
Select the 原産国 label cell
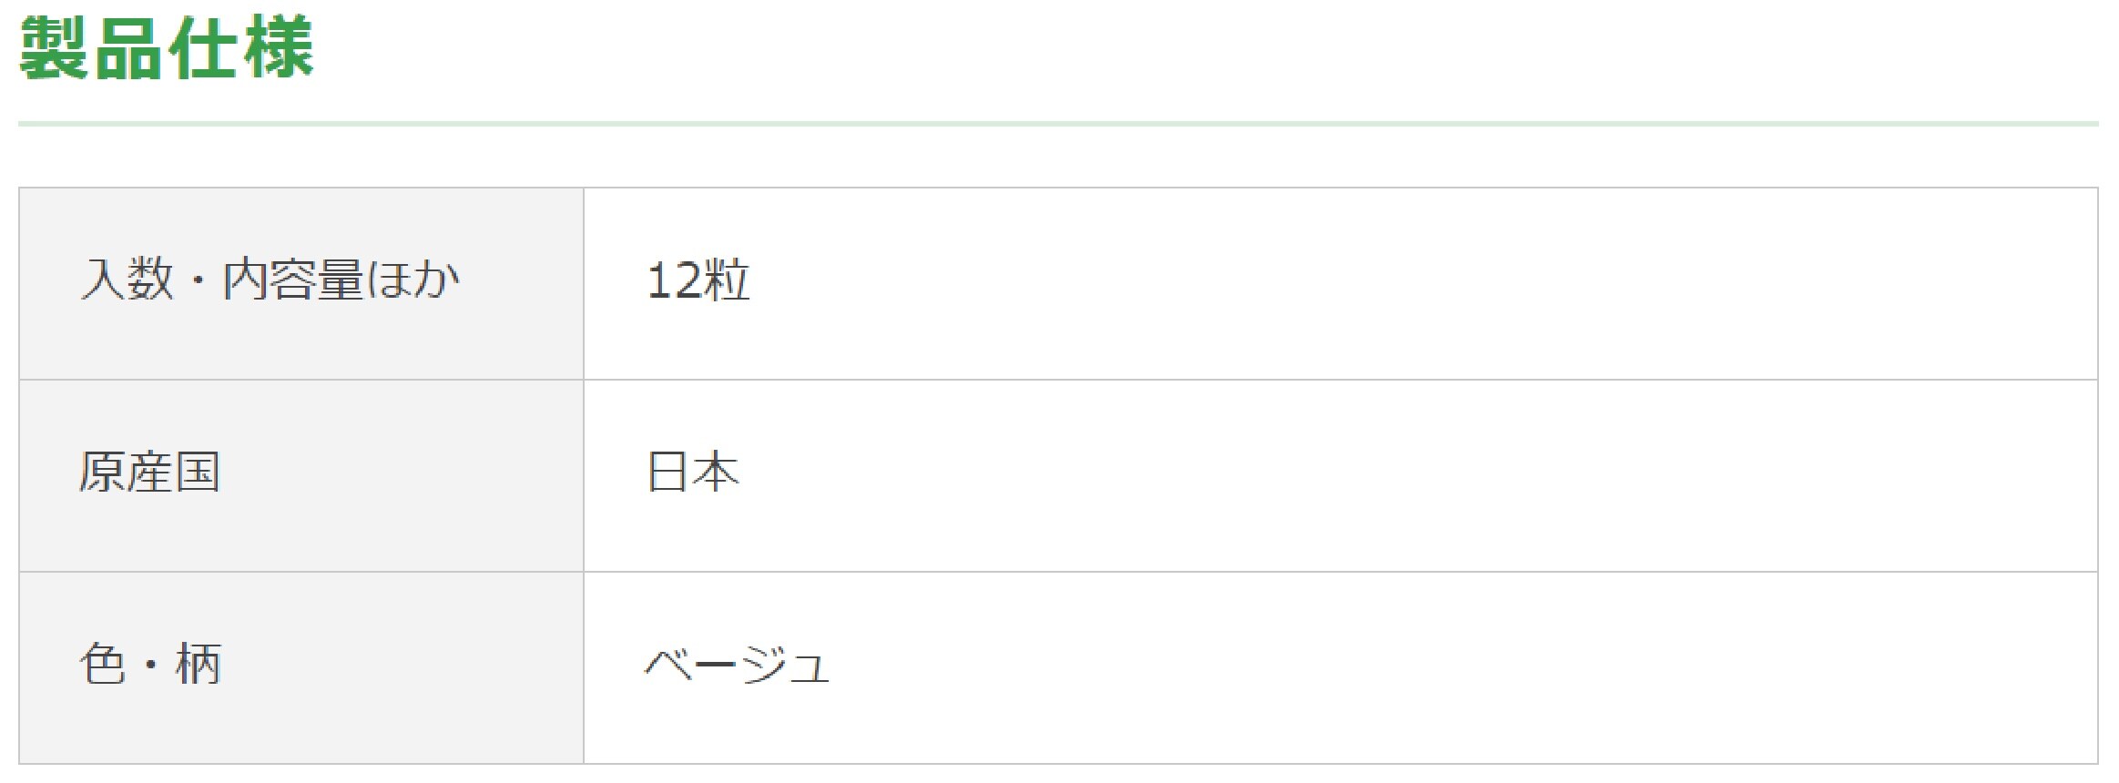pyautogui.click(x=301, y=475)
